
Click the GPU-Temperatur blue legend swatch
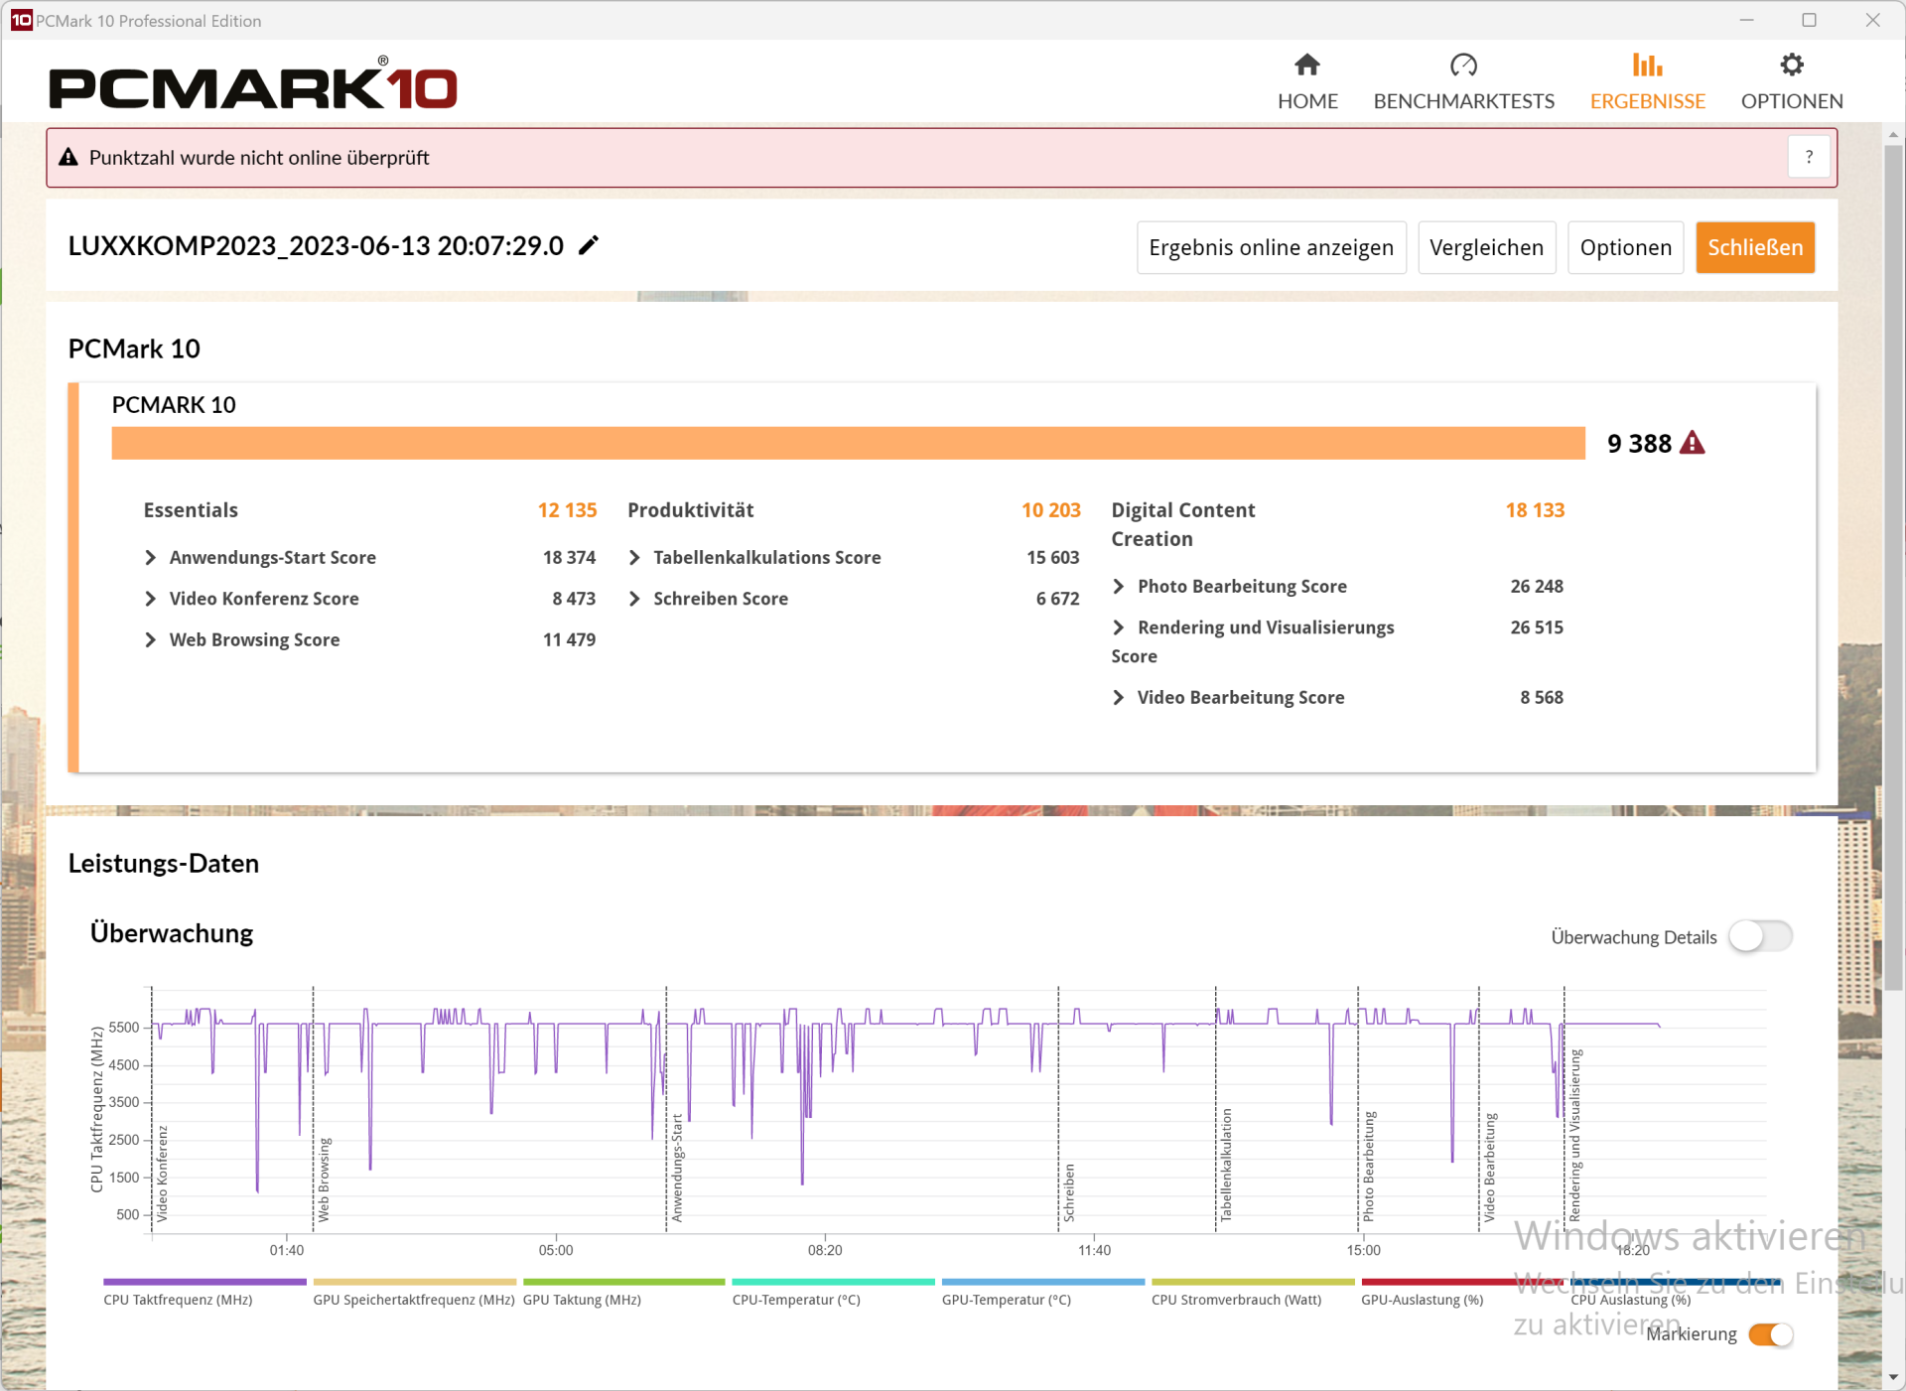[1042, 1282]
